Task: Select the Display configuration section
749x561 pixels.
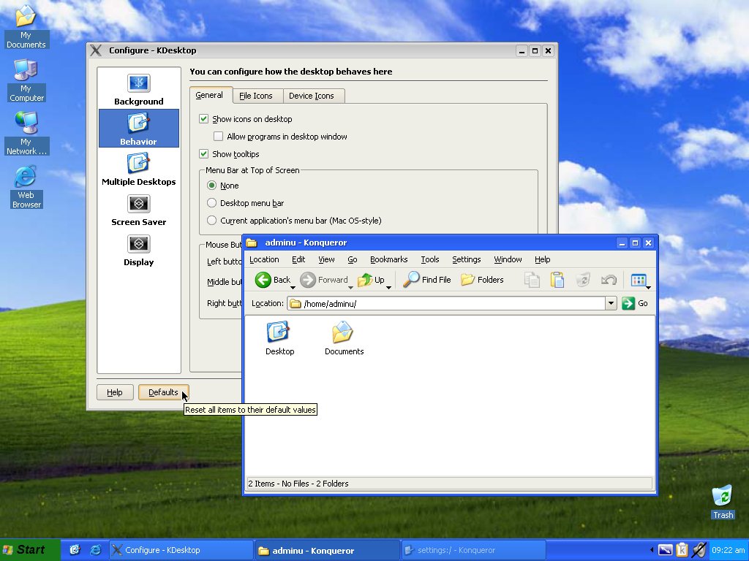Action: [x=138, y=251]
